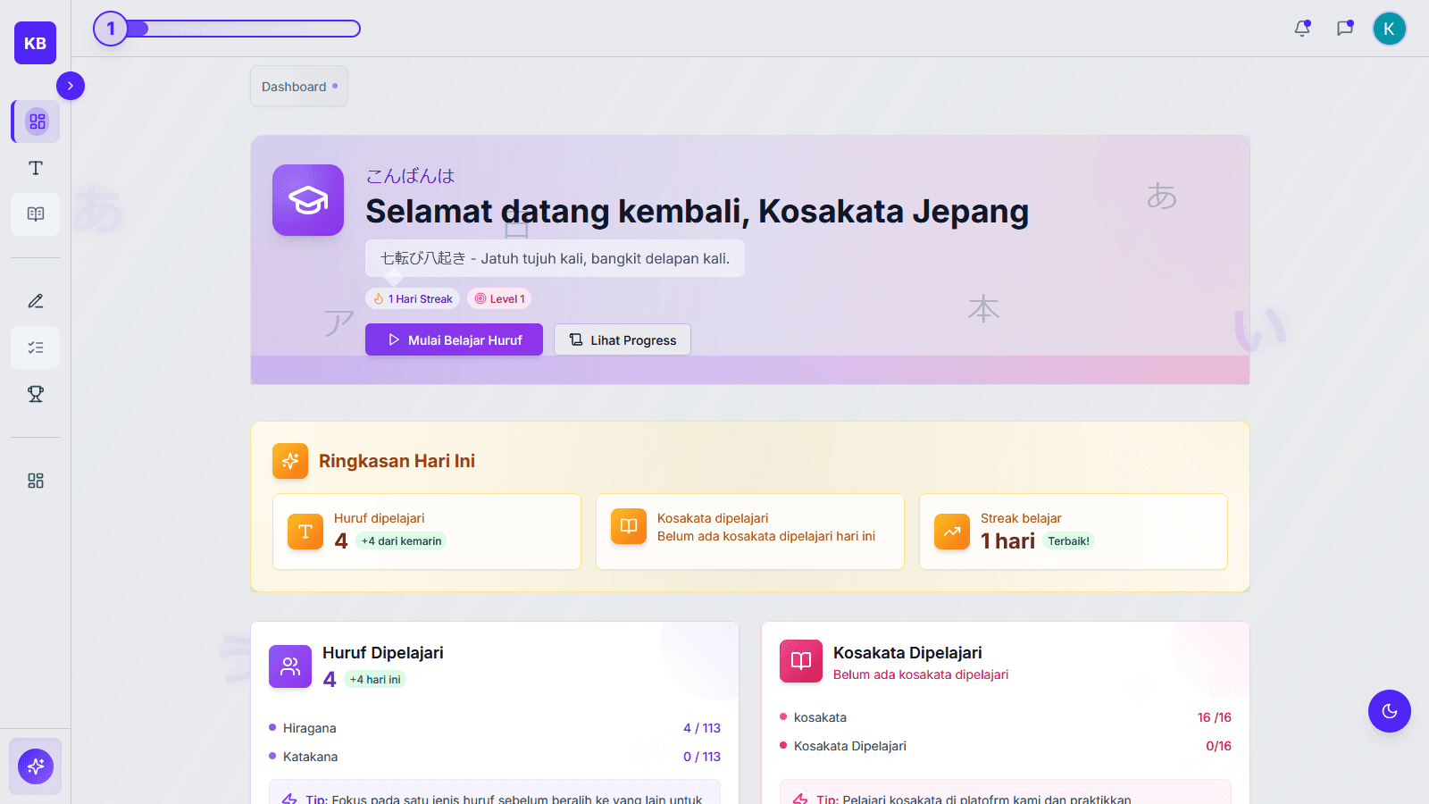Open the AI assistant sparkle icon
Image resolution: width=1429 pixels, height=804 pixels.
click(x=35, y=766)
